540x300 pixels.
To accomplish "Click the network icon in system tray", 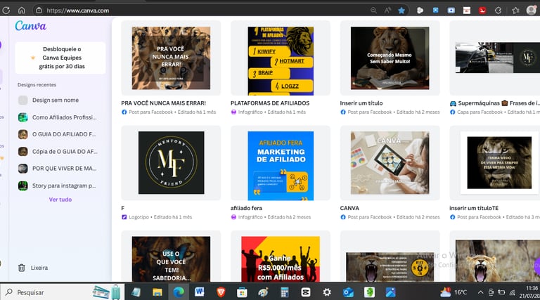I will pyautogui.click(x=513, y=292).
